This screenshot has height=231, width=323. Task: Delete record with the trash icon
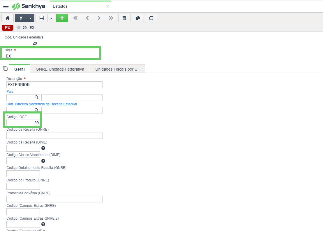[x=124, y=18]
